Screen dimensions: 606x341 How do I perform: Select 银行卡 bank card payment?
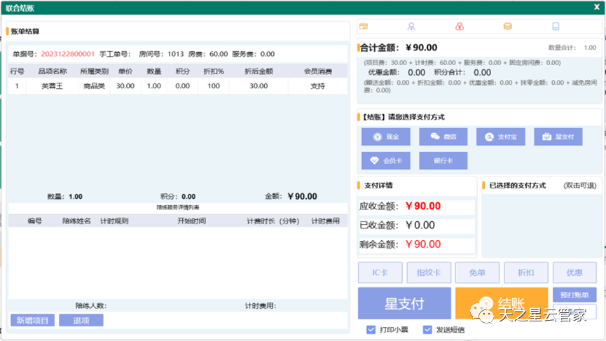pos(443,160)
